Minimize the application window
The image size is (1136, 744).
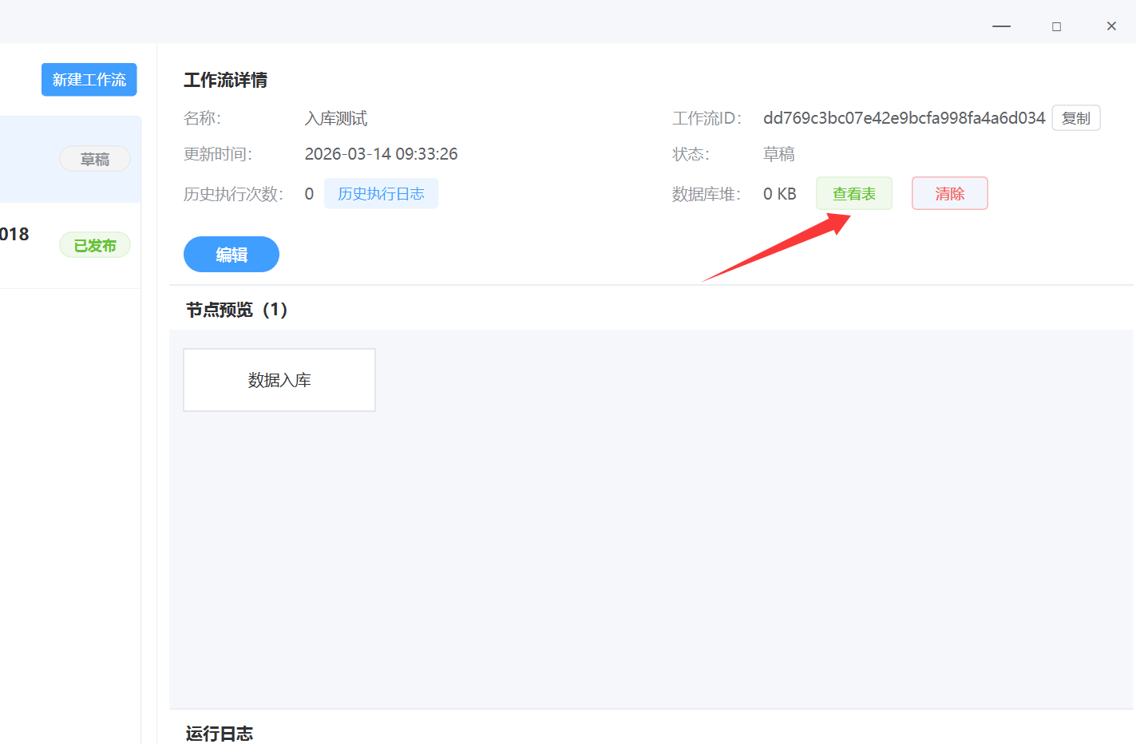tap(1001, 26)
